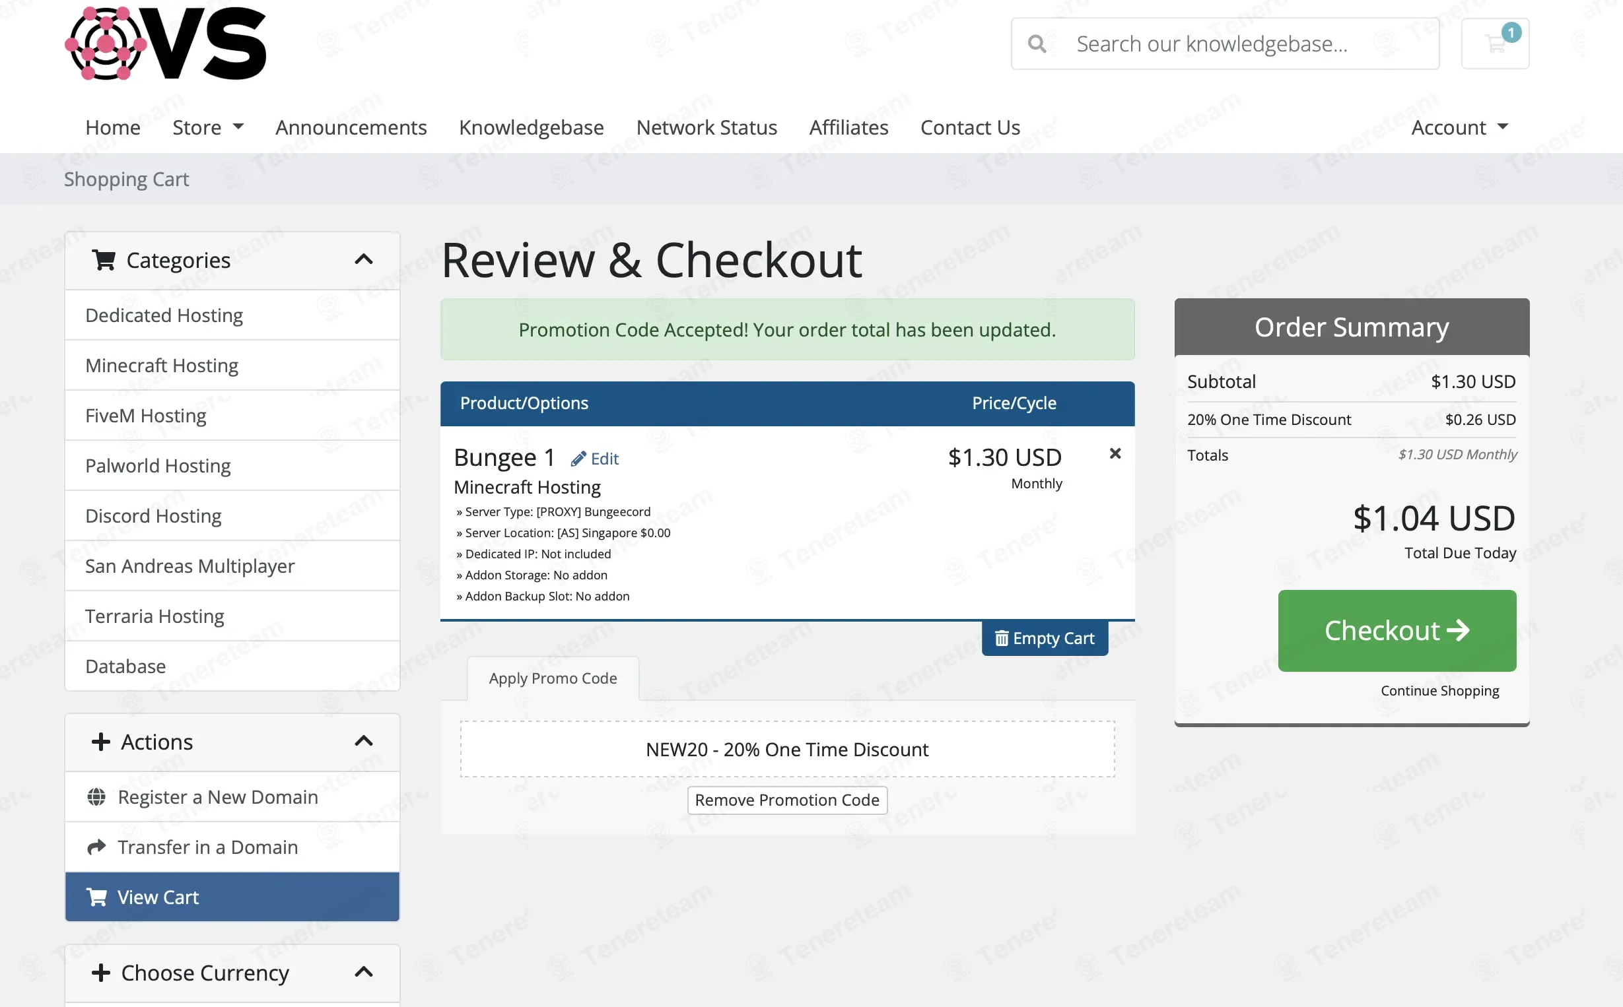Click the plus icon beside Actions

click(100, 741)
